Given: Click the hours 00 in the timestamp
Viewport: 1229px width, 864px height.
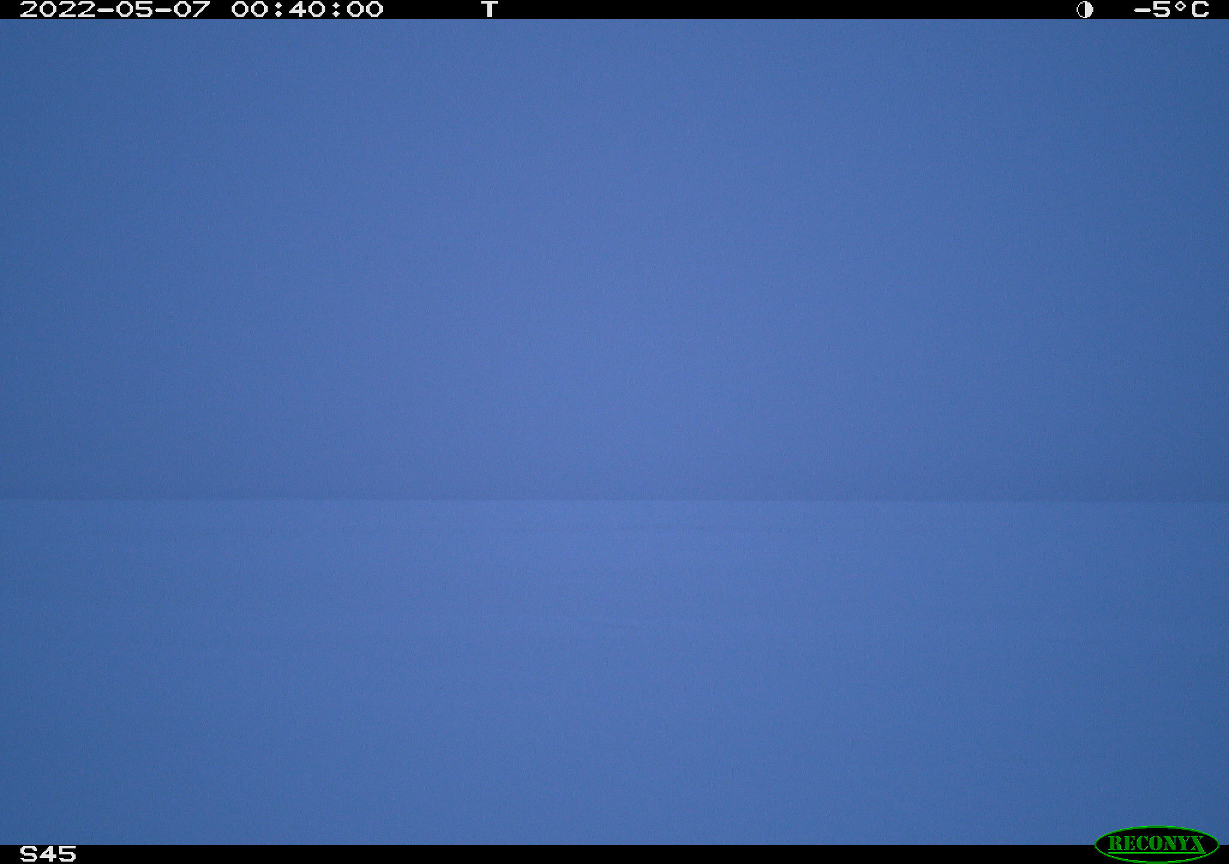Looking at the screenshot, I should point(250,10).
